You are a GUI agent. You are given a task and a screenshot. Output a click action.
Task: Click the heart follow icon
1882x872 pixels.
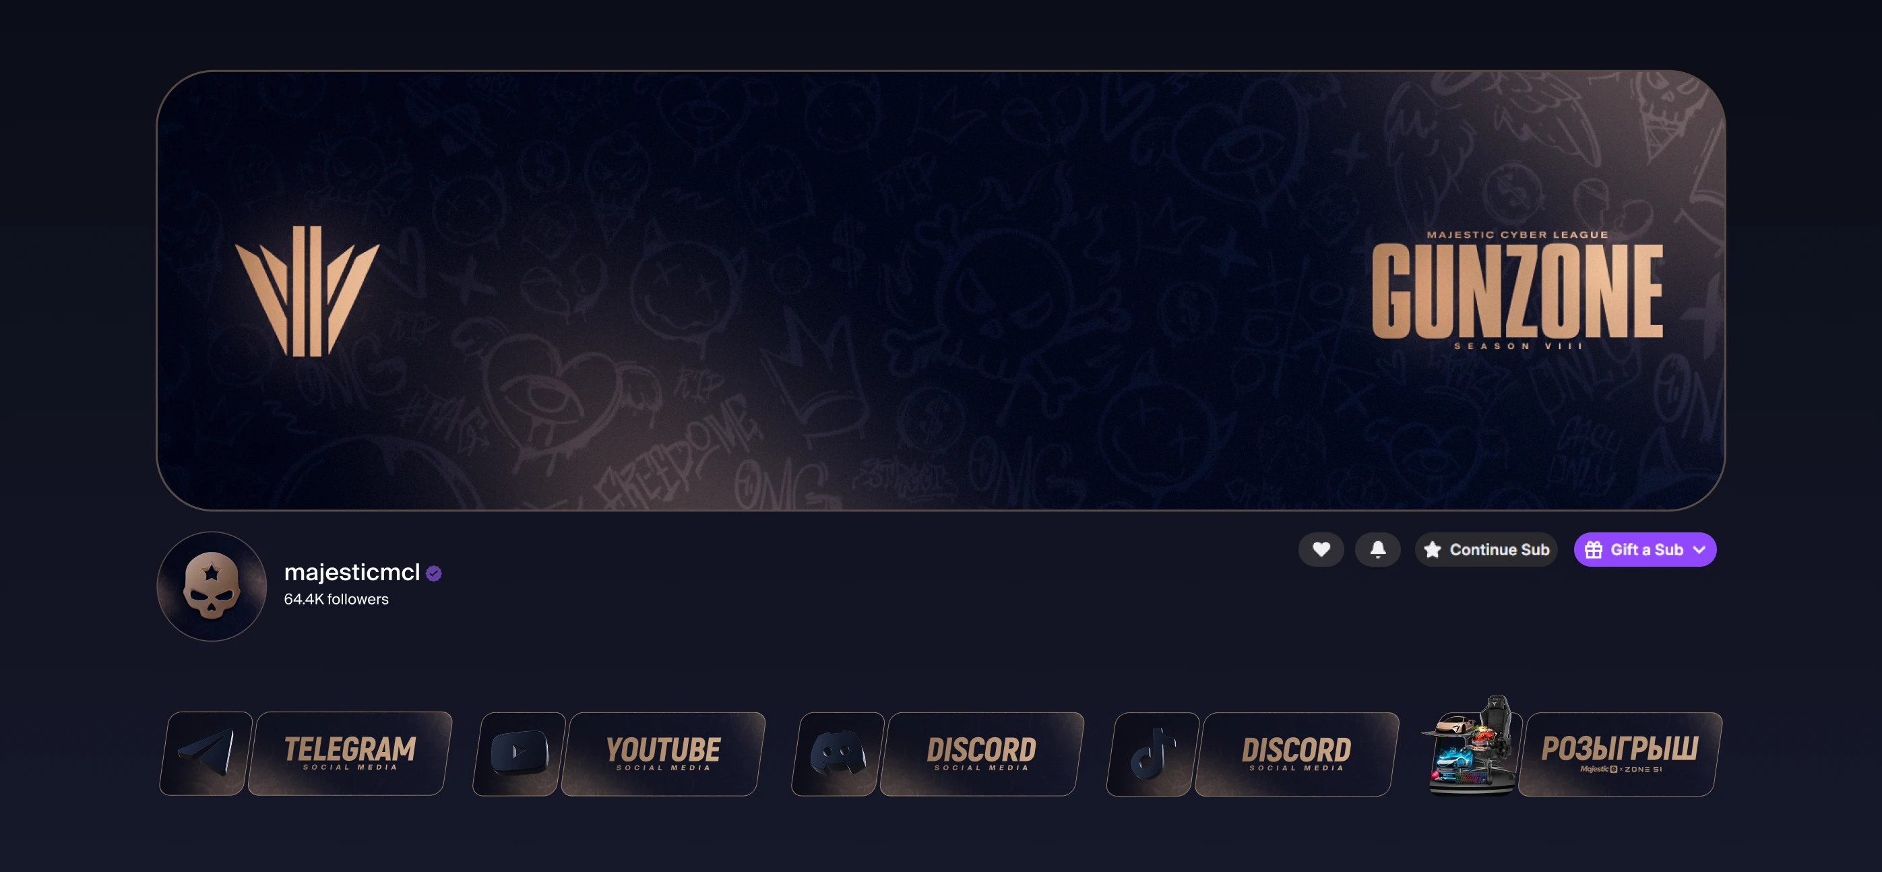click(x=1320, y=549)
